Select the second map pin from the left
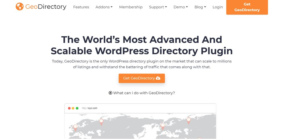The height and width of the screenshot is (139, 281). 101,121
